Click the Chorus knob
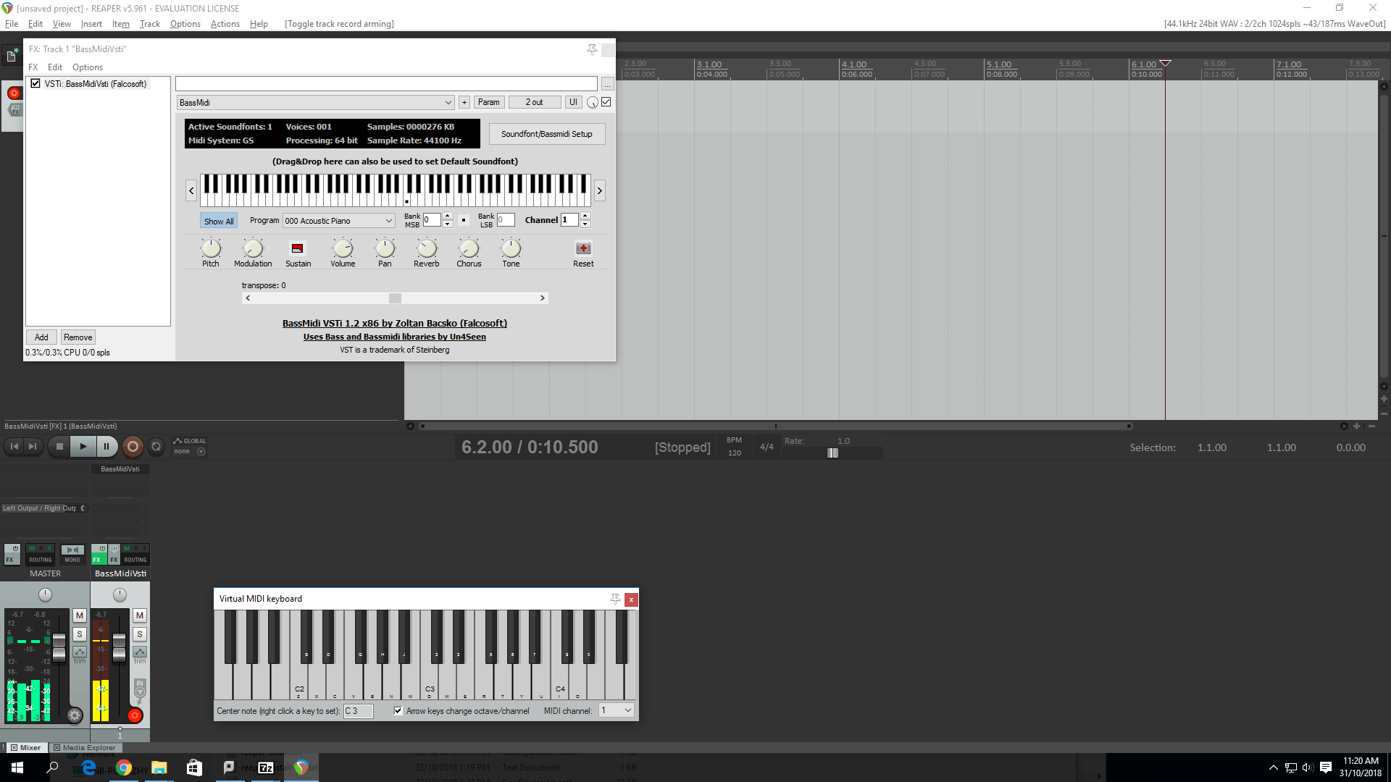Image resolution: width=1391 pixels, height=782 pixels. click(469, 248)
